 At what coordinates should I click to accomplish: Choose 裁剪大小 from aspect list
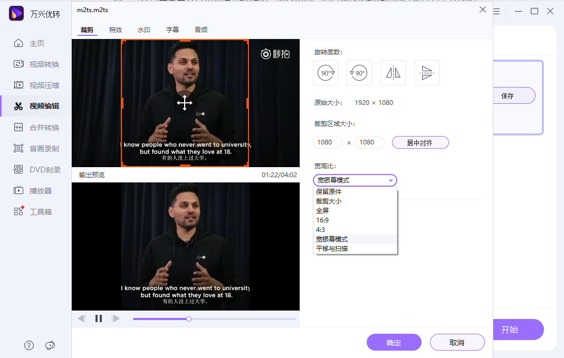click(356, 201)
